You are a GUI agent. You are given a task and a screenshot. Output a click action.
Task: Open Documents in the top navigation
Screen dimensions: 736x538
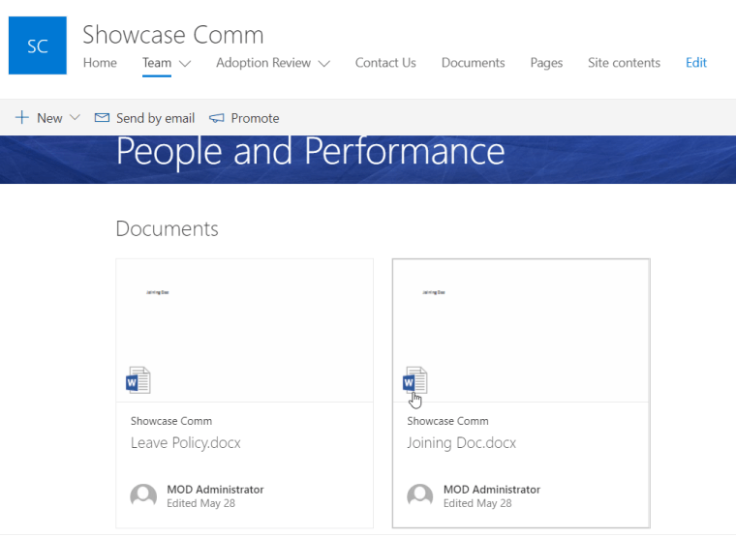coord(473,63)
